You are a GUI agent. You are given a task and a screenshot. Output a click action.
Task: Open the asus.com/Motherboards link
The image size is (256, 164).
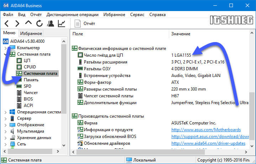[x=206, y=130]
